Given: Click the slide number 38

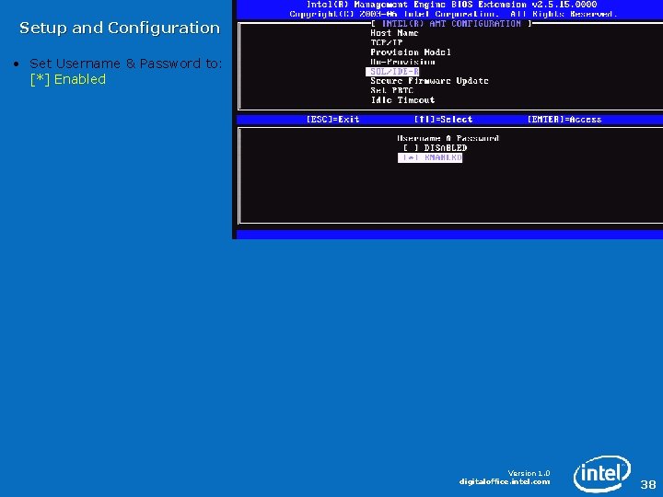Looking at the screenshot, I should tap(648, 484).
